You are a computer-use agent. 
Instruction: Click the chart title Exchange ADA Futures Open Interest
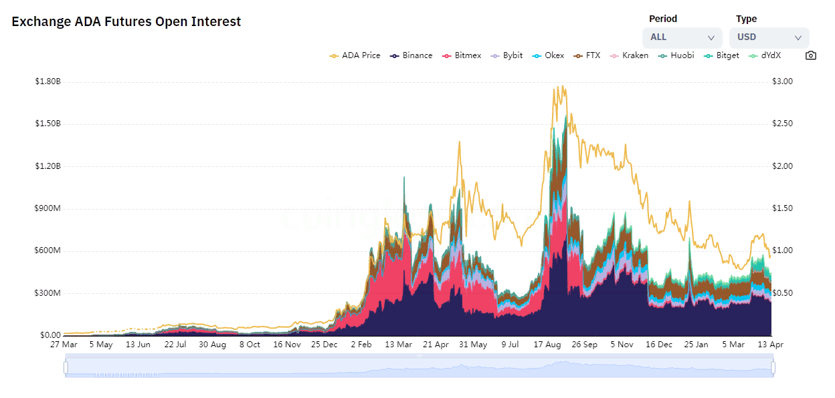pos(126,21)
